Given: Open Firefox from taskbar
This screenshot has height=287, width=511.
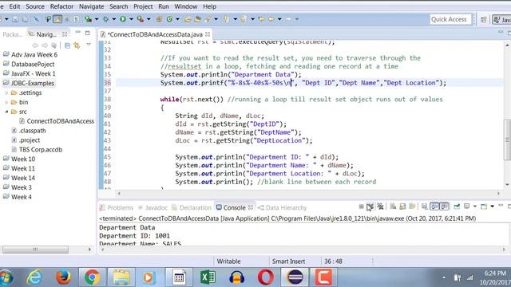Looking at the screenshot, I should (63, 277).
